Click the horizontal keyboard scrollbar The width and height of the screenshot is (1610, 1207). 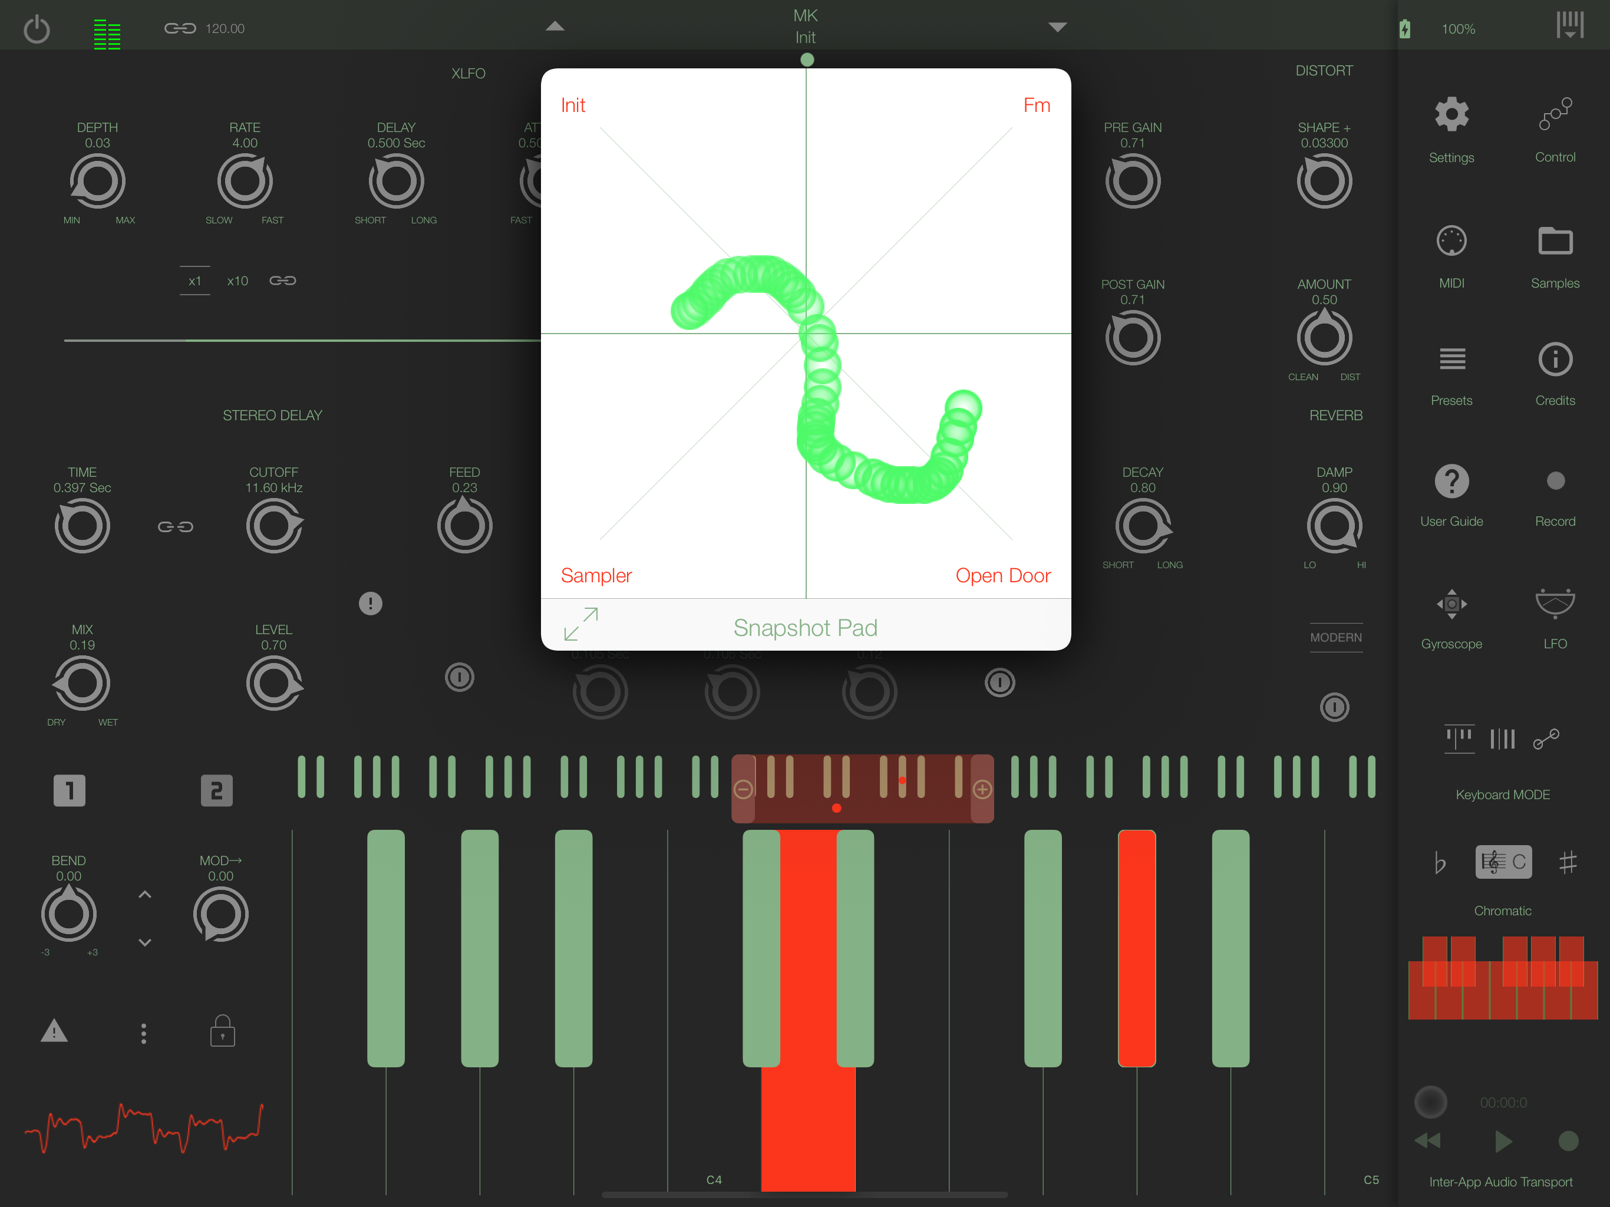804,1195
